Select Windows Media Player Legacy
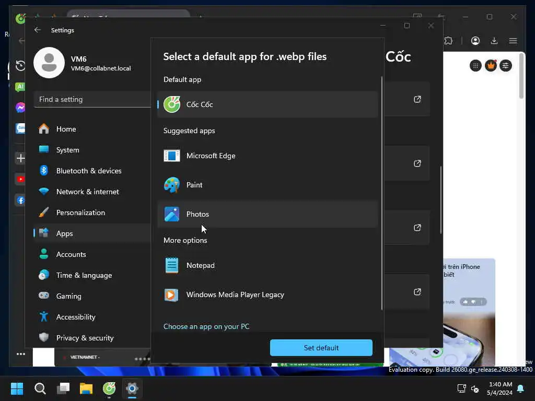This screenshot has height=401, width=535. (267, 294)
